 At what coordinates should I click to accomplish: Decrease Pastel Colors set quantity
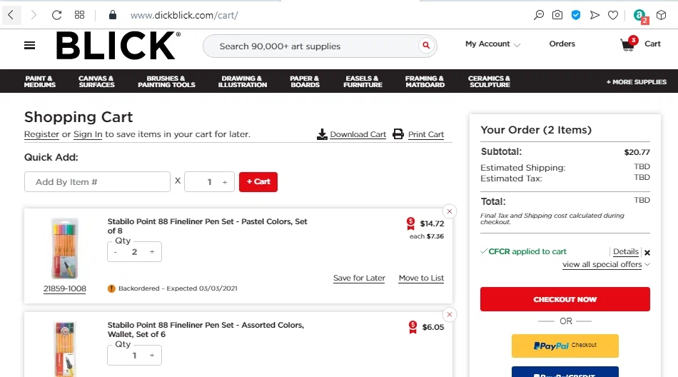click(x=116, y=252)
